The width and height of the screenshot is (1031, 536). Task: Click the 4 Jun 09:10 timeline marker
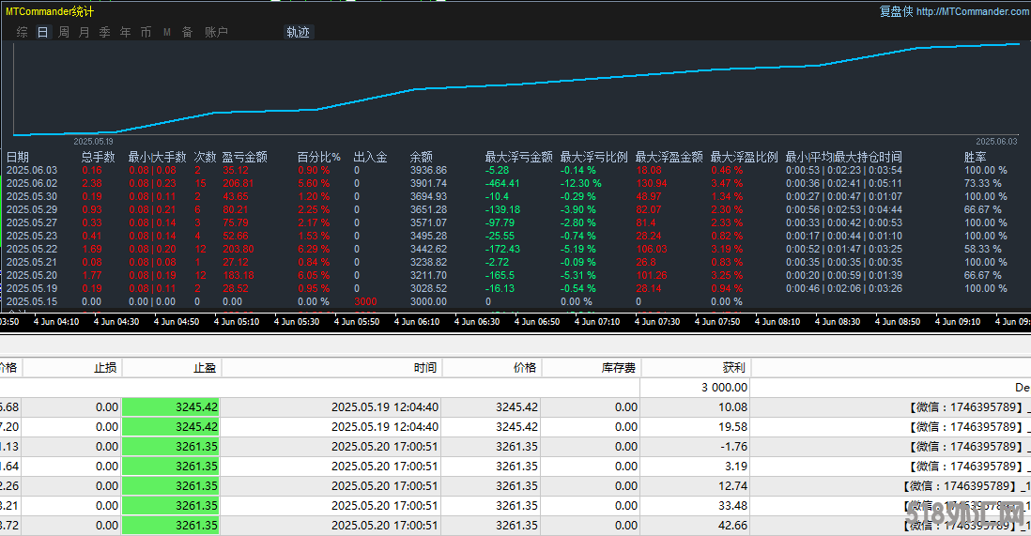(x=958, y=322)
